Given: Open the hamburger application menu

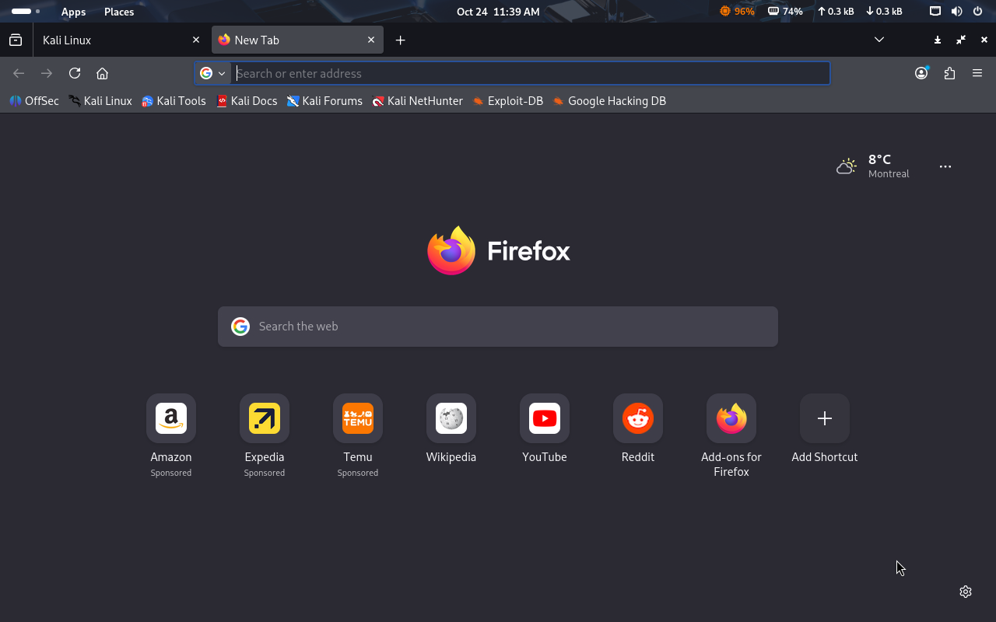Looking at the screenshot, I should 977,73.
